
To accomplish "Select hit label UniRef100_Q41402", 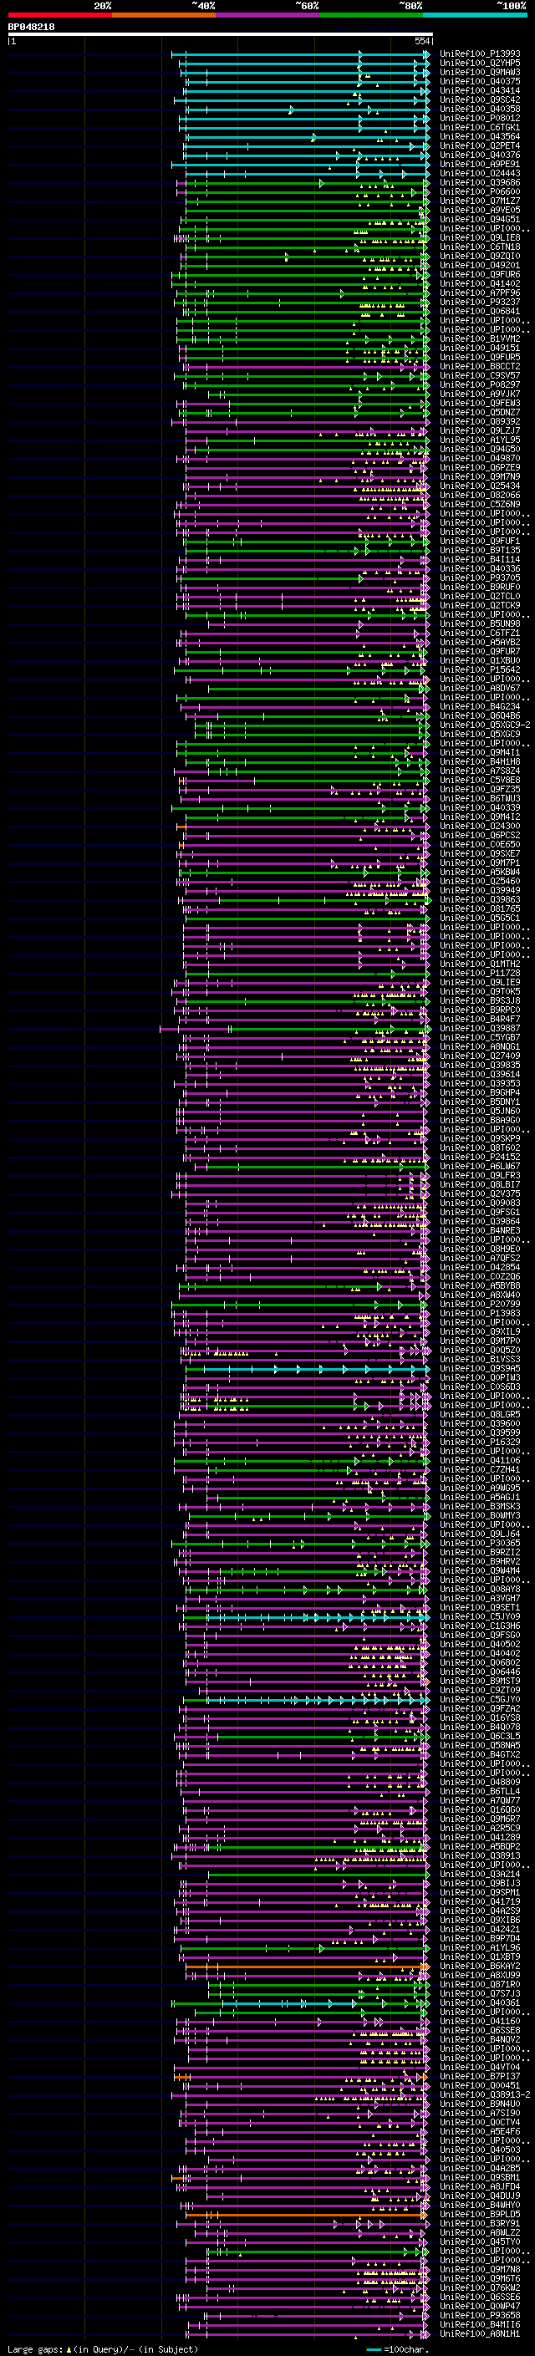I will coord(480,283).
